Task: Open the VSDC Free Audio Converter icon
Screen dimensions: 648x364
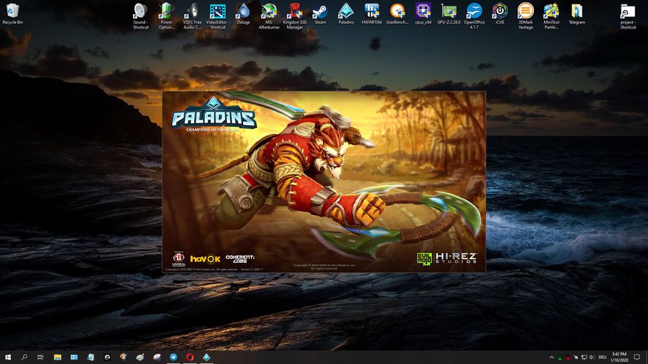Action: (x=192, y=16)
